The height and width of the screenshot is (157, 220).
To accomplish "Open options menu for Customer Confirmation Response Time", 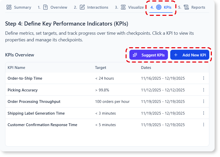I will click(203, 125).
